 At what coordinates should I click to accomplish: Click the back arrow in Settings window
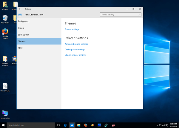20,9
